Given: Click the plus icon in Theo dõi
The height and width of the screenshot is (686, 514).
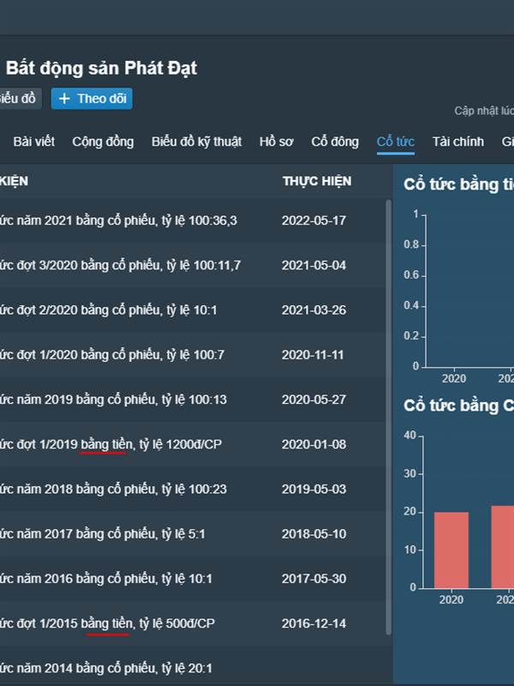Looking at the screenshot, I should click(64, 99).
